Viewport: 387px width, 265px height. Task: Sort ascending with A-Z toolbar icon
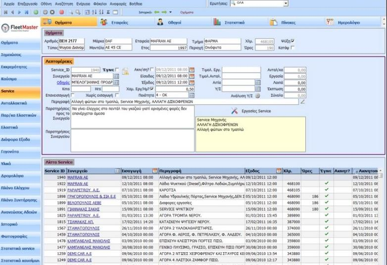(x=95, y=12)
